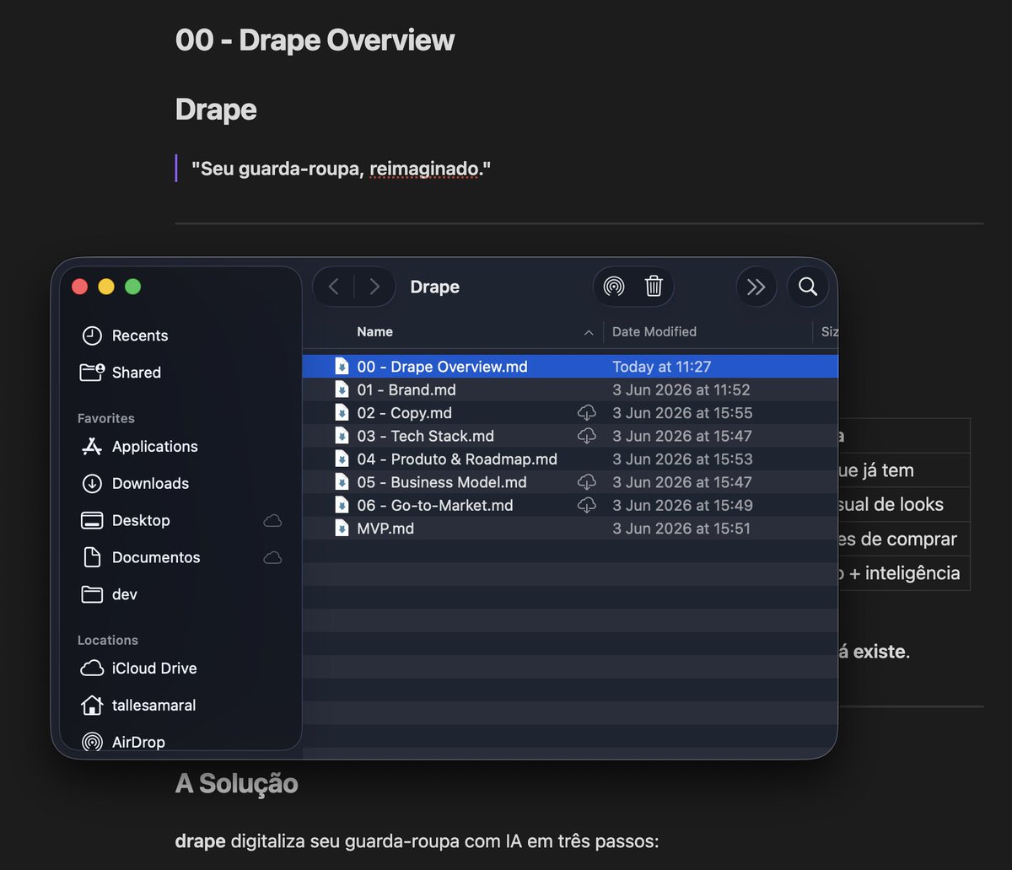Click the Drape window title

[x=435, y=287]
